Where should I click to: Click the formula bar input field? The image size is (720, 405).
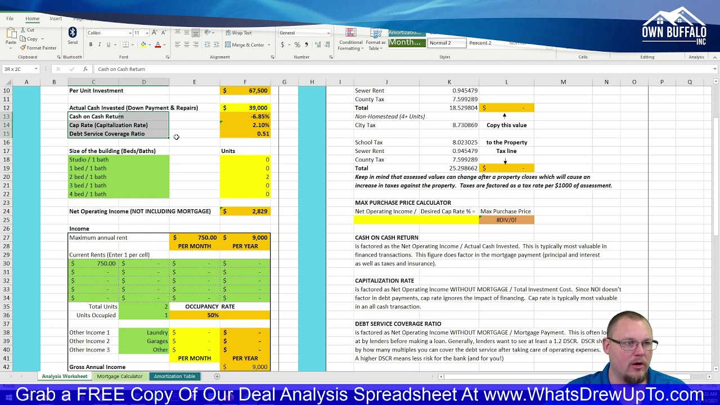[x=402, y=69]
